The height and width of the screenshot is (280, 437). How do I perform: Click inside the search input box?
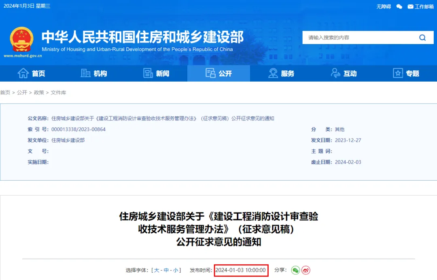tap(356, 37)
